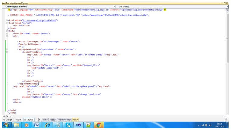Click the Text="update label text" line

[47, 68]
